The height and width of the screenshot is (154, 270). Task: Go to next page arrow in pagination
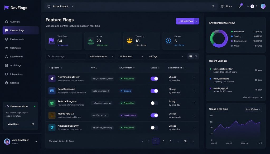click(x=193, y=141)
